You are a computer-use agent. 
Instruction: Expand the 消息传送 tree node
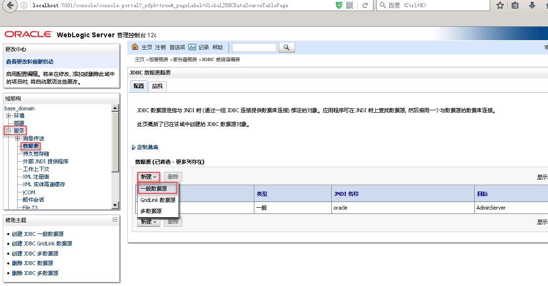[x=18, y=138]
